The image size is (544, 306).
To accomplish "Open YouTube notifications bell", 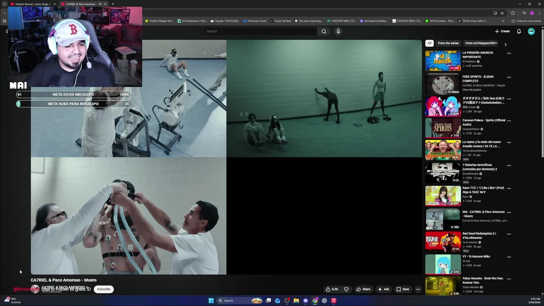I will coord(519,31).
